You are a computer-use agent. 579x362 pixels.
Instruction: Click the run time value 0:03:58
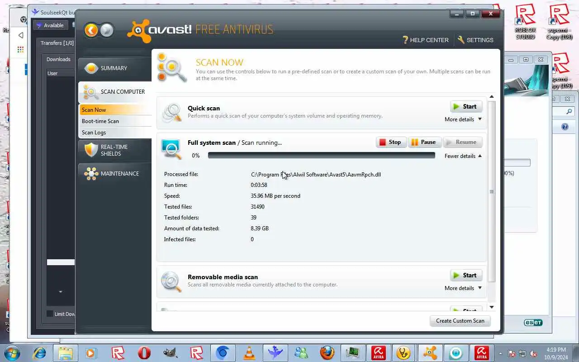[x=259, y=185]
